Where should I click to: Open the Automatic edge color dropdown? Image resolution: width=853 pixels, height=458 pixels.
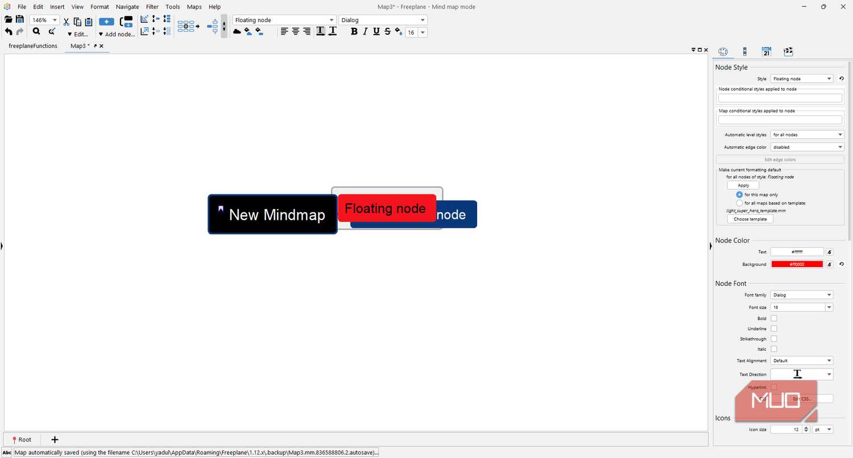click(x=808, y=147)
